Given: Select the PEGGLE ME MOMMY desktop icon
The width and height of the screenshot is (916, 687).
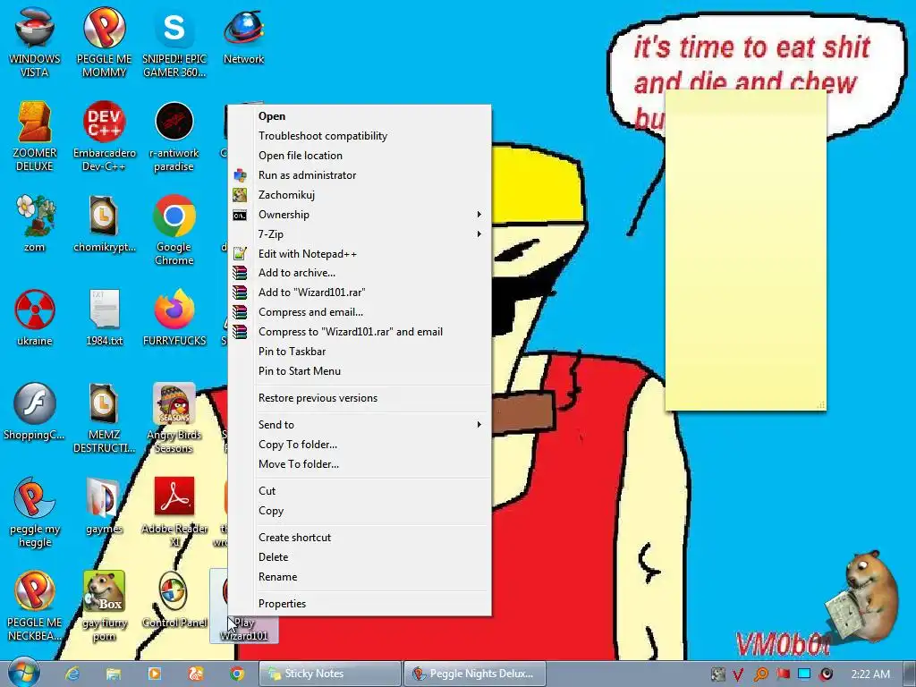Looking at the screenshot, I should 104,42.
